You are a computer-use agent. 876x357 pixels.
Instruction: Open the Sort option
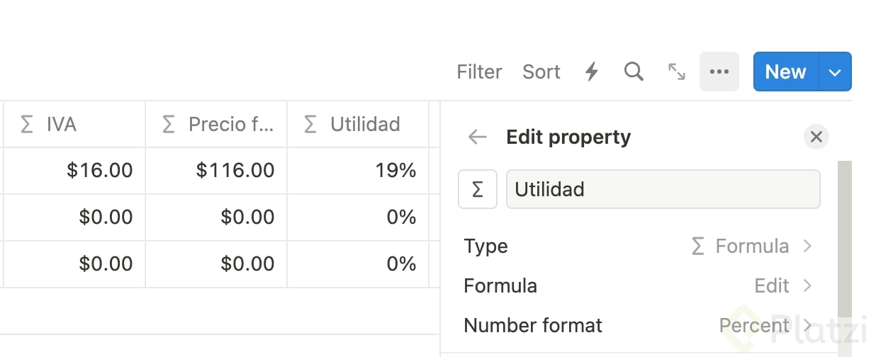click(541, 72)
